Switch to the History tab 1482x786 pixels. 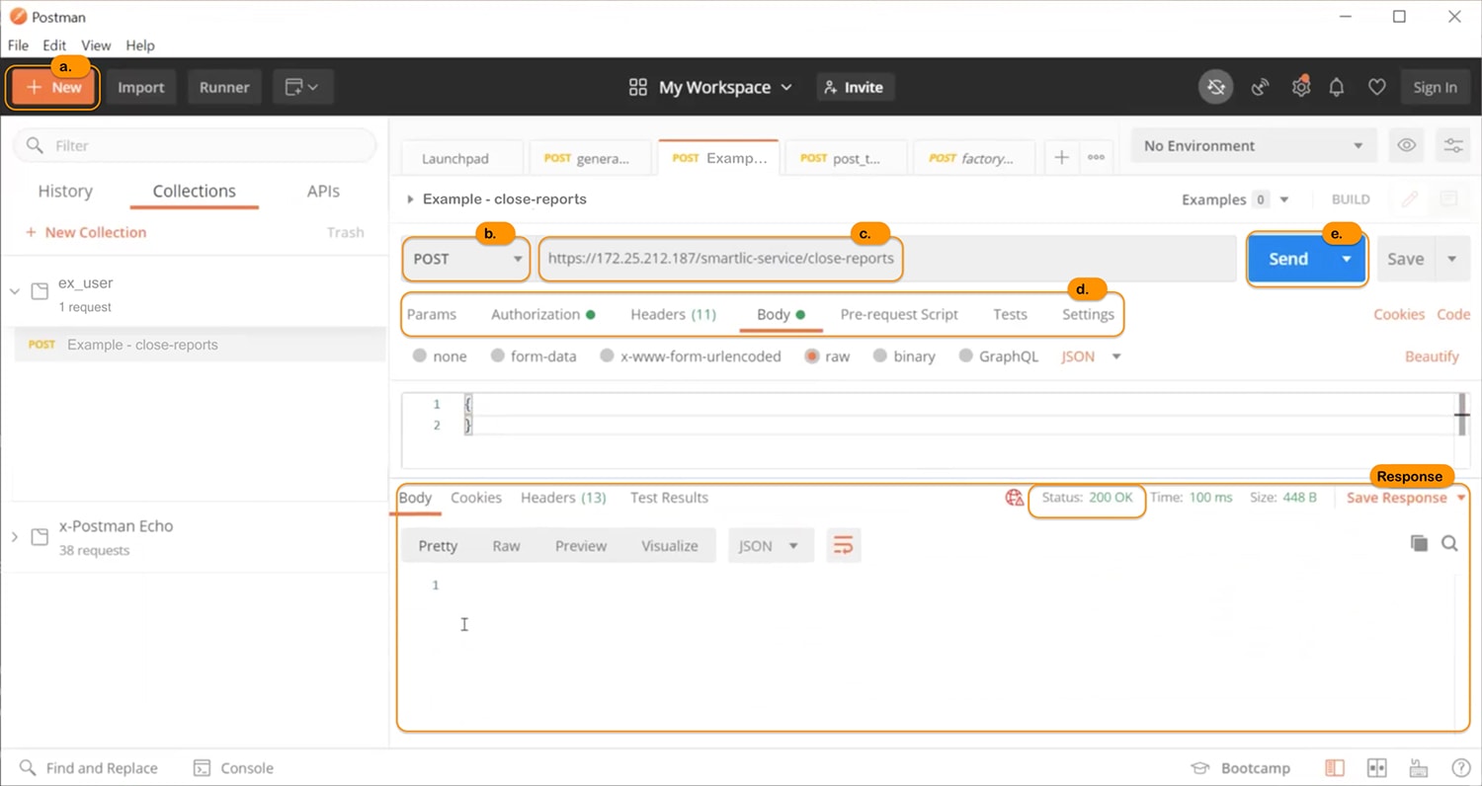click(65, 192)
